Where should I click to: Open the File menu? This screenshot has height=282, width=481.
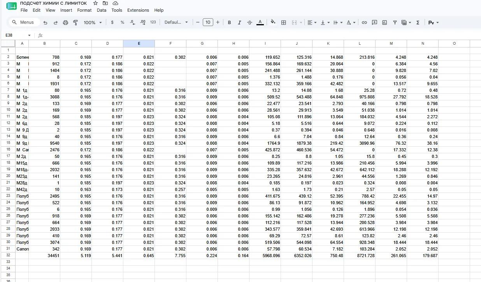(24, 10)
